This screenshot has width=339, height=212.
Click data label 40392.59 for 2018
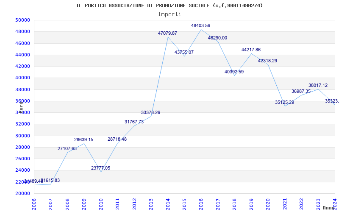pos(234,72)
